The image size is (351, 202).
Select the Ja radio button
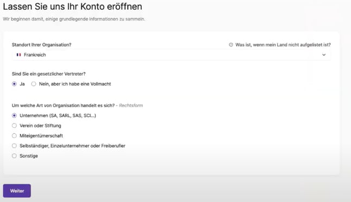tap(14, 84)
